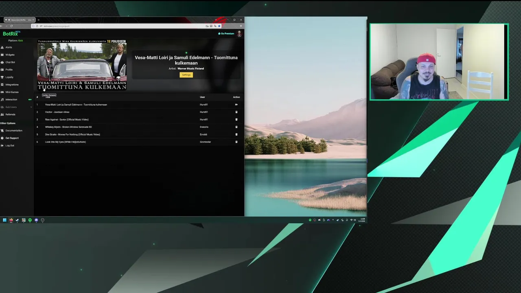Open the browser menu at toolbar's right end
Screen dimensions: 521x293
tap(241, 26)
